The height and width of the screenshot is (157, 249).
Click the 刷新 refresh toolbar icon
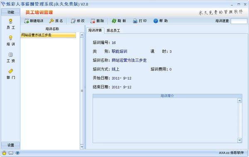114,21
